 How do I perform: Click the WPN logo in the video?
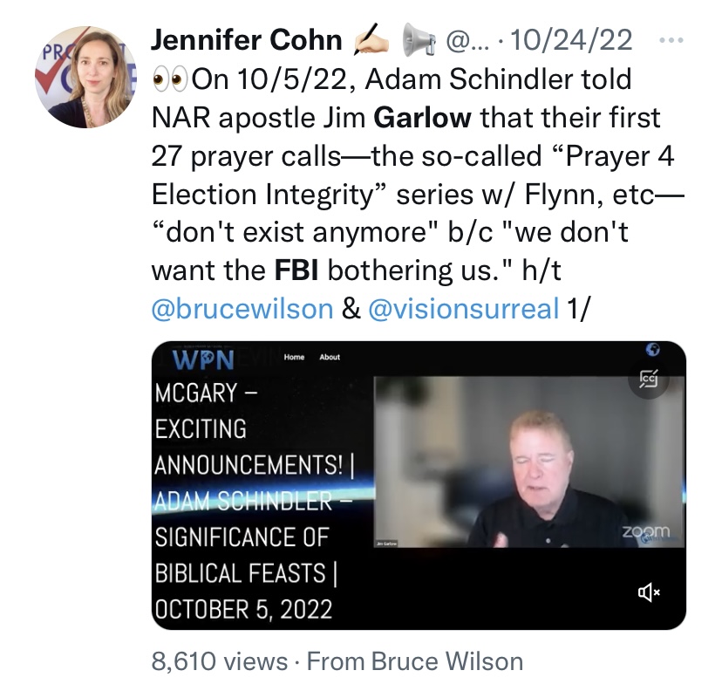click(203, 359)
